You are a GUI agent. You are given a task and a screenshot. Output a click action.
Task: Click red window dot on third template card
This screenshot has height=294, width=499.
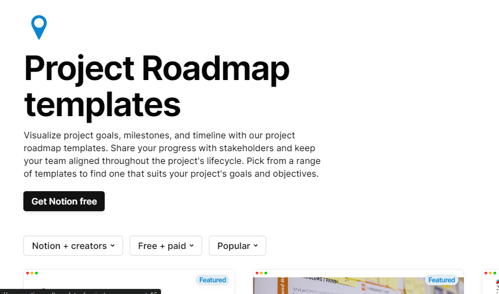(x=486, y=273)
